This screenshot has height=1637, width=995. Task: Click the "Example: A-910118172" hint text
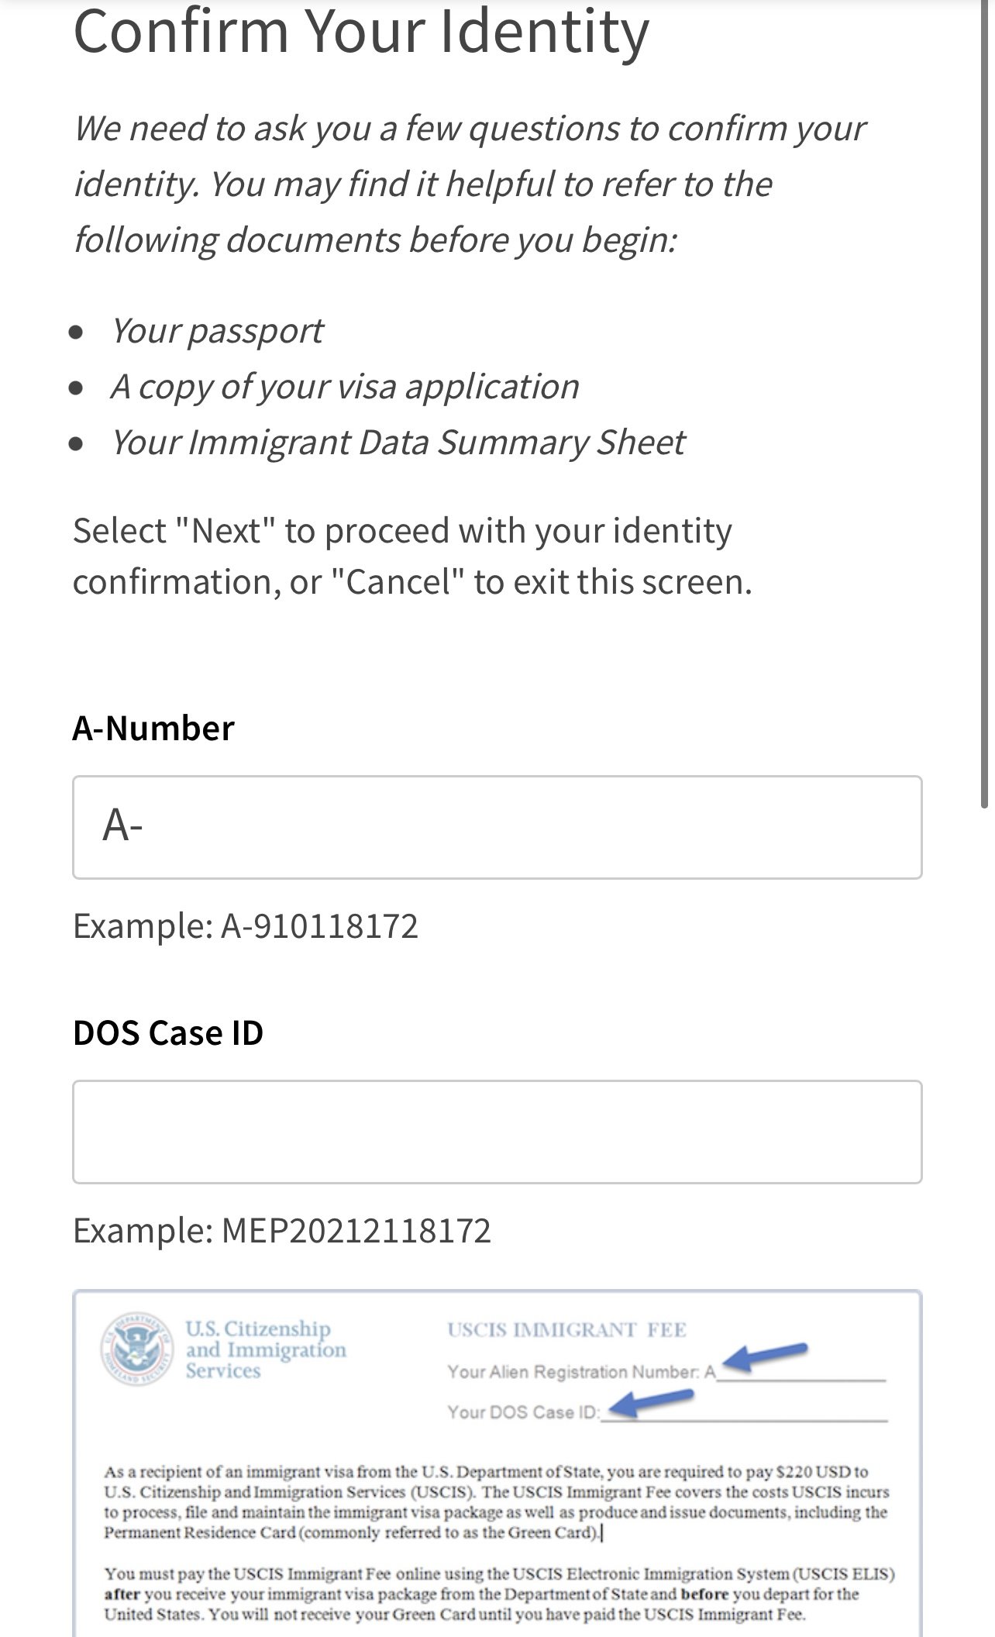point(246,926)
